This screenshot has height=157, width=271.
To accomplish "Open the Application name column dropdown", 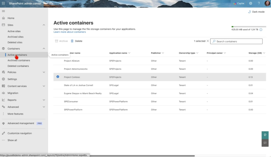I will pyautogui.click(x=129, y=53).
